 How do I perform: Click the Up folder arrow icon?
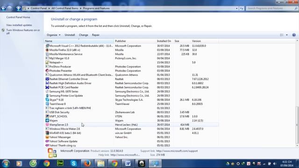18,8
